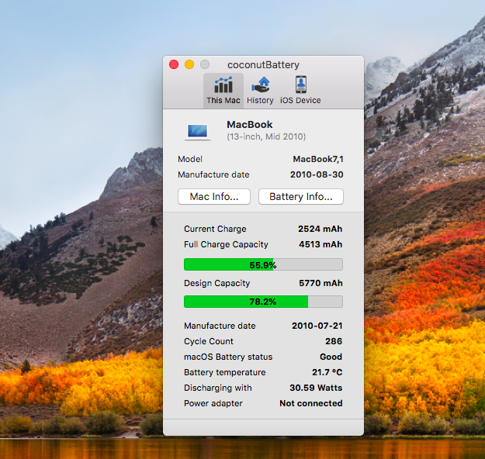Click the 5770 mAh design capacity value
This screenshot has width=485, height=459.
click(x=320, y=283)
